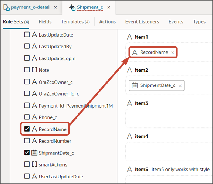
Task: Open the Types tab
Action: [199, 22]
